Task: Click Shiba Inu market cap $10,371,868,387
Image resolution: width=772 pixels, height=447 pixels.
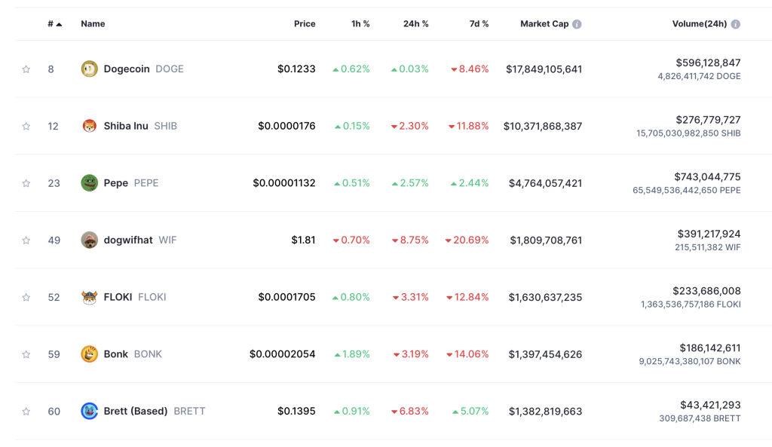Action: [x=543, y=127]
